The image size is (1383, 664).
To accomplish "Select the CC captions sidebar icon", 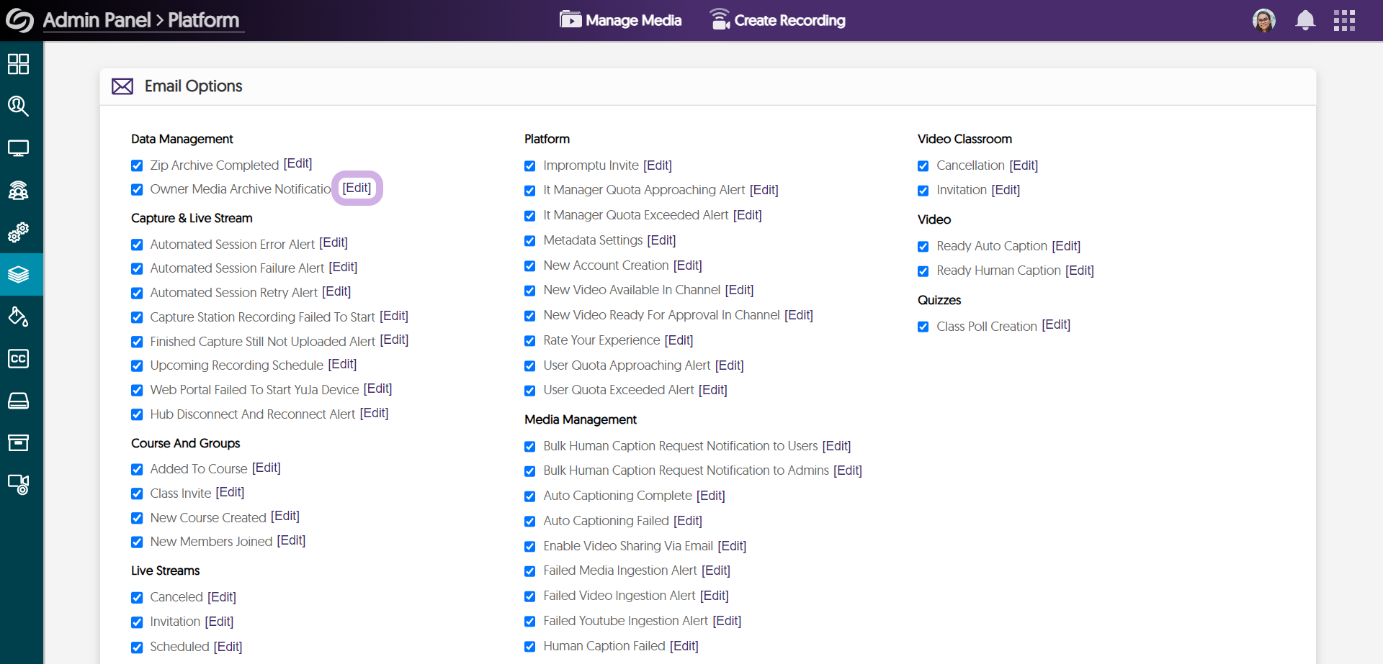I will pyautogui.click(x=18, y=358).
